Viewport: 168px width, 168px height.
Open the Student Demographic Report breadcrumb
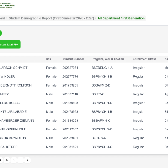click(x=51, y=18)
